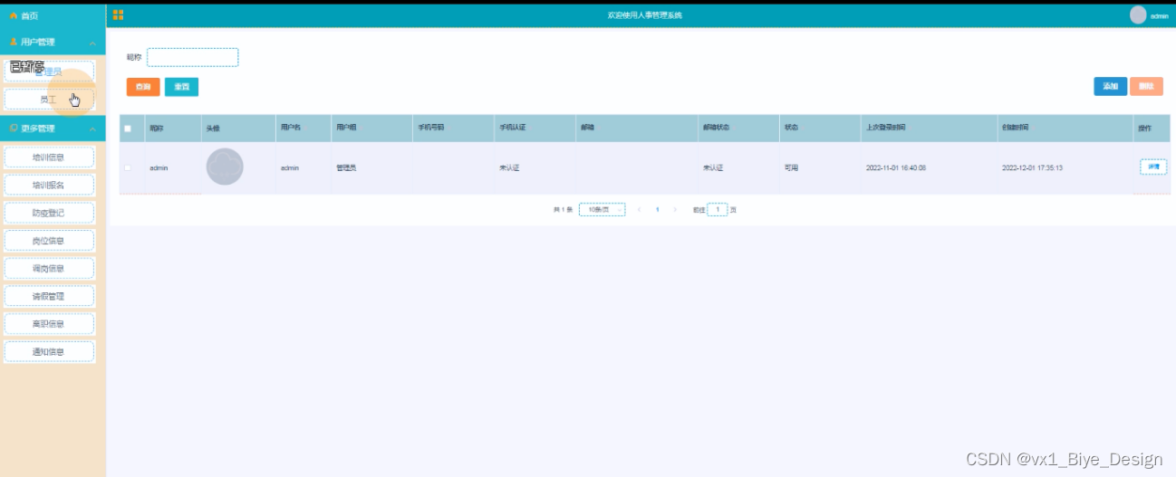Click the 共 1 条 total count text
Image resolution: width=1176 pixels, height=477 pixels.
click(564, 209)
